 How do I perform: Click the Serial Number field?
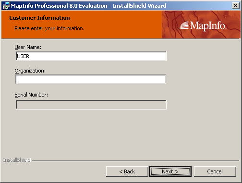(91, 105)
